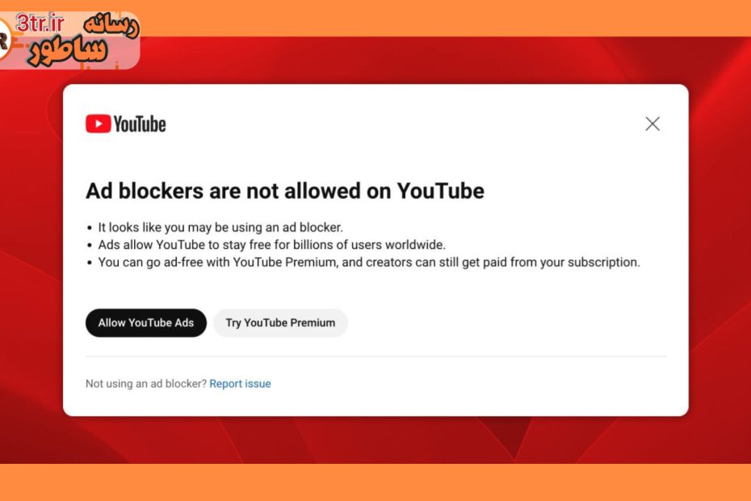Click the Try YouTube Premium button
The width and height of the screenshot is (751, 501).
pyautogui.click(x=280, y=322)
